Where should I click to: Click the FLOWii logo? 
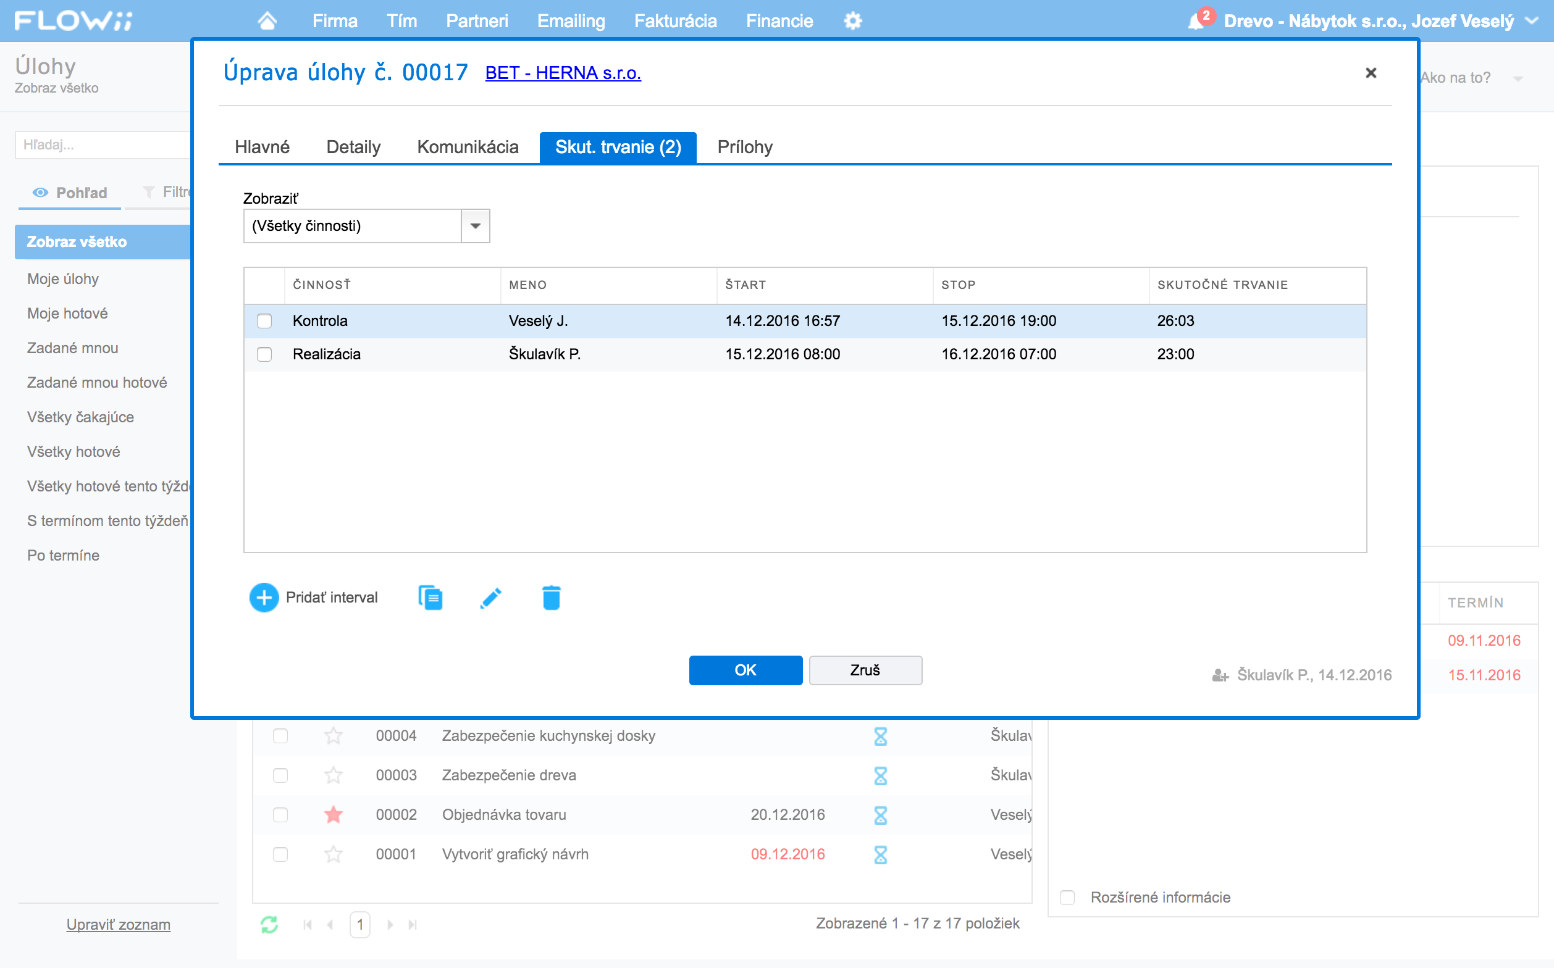point(73,21)
